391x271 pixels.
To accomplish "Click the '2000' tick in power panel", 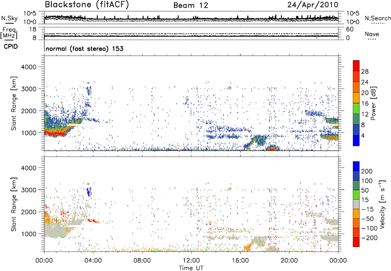I will 28,111.
